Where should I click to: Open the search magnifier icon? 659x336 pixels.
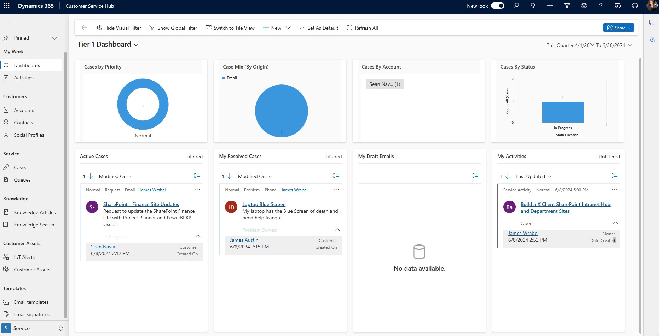point(516,6)
